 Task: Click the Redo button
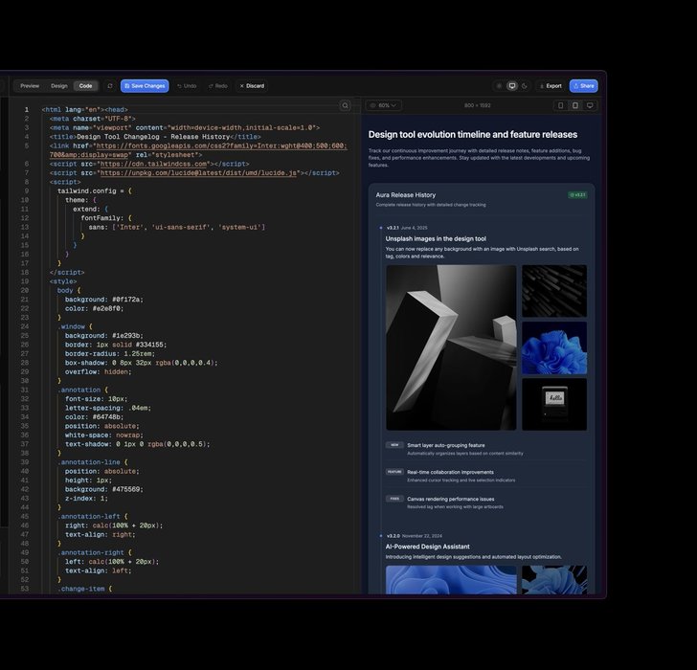tap(216, 86)
